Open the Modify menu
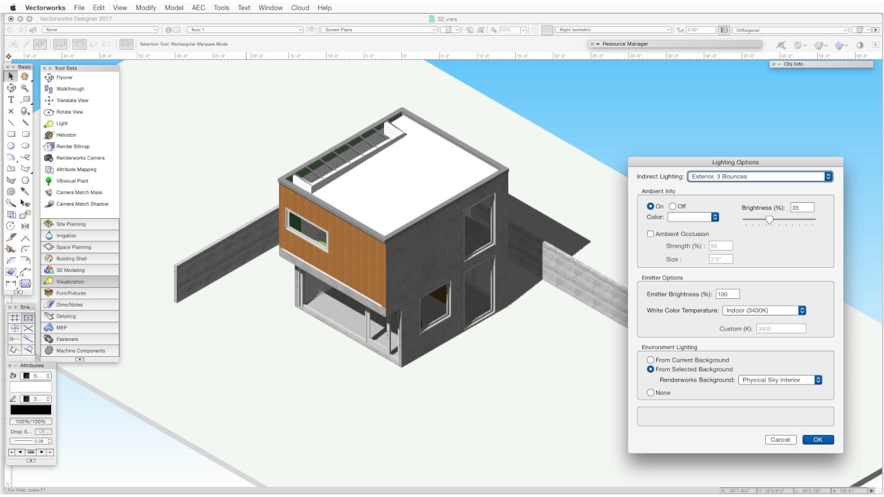The image size is (884, 497). (146, 8)
